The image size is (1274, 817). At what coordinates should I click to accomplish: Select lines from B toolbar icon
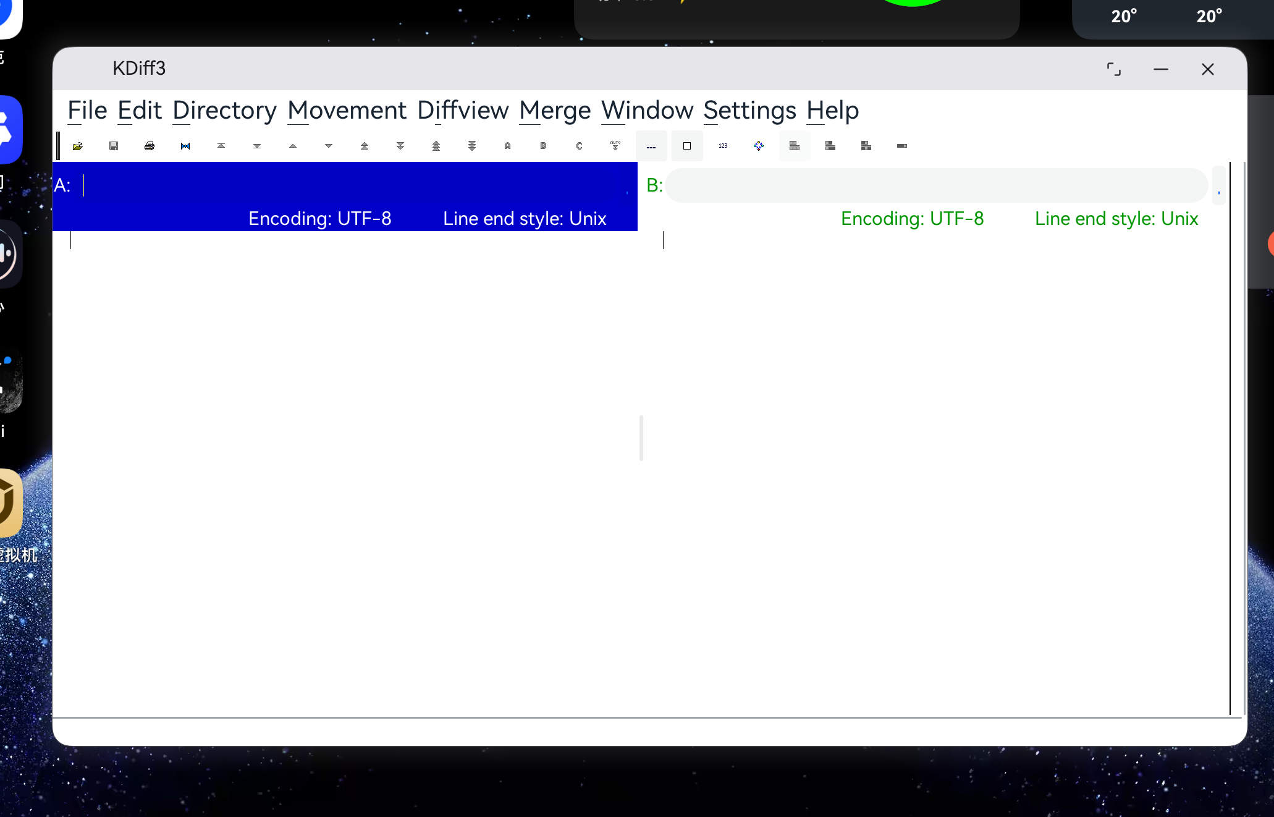coord(544,146)
